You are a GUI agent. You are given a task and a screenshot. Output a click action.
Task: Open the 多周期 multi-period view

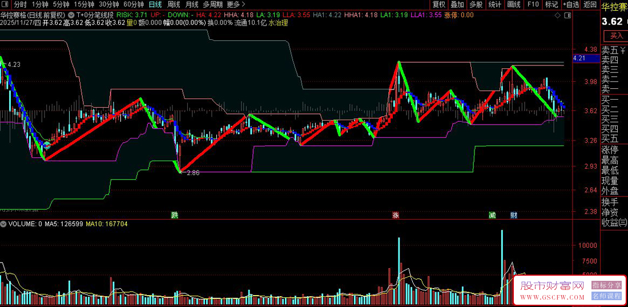(213, 5)
